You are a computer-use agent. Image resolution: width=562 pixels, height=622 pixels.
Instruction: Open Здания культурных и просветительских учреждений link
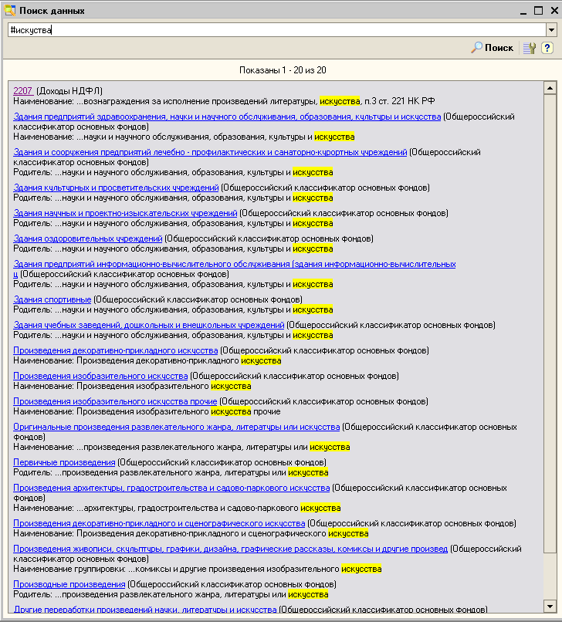coord(116,188)
